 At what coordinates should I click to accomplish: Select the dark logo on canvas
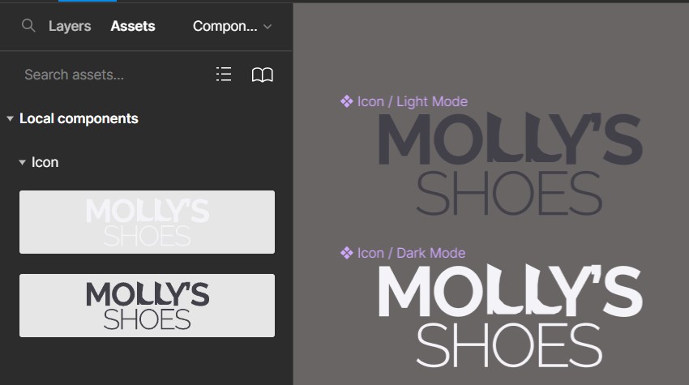click(511, 164)
